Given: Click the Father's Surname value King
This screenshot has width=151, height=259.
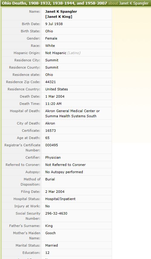Looking at the screenshot, I should point(49,226).
